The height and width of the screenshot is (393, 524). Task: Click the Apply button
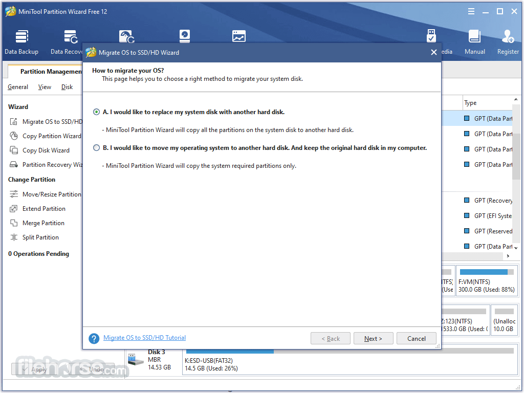pos(35,369)
